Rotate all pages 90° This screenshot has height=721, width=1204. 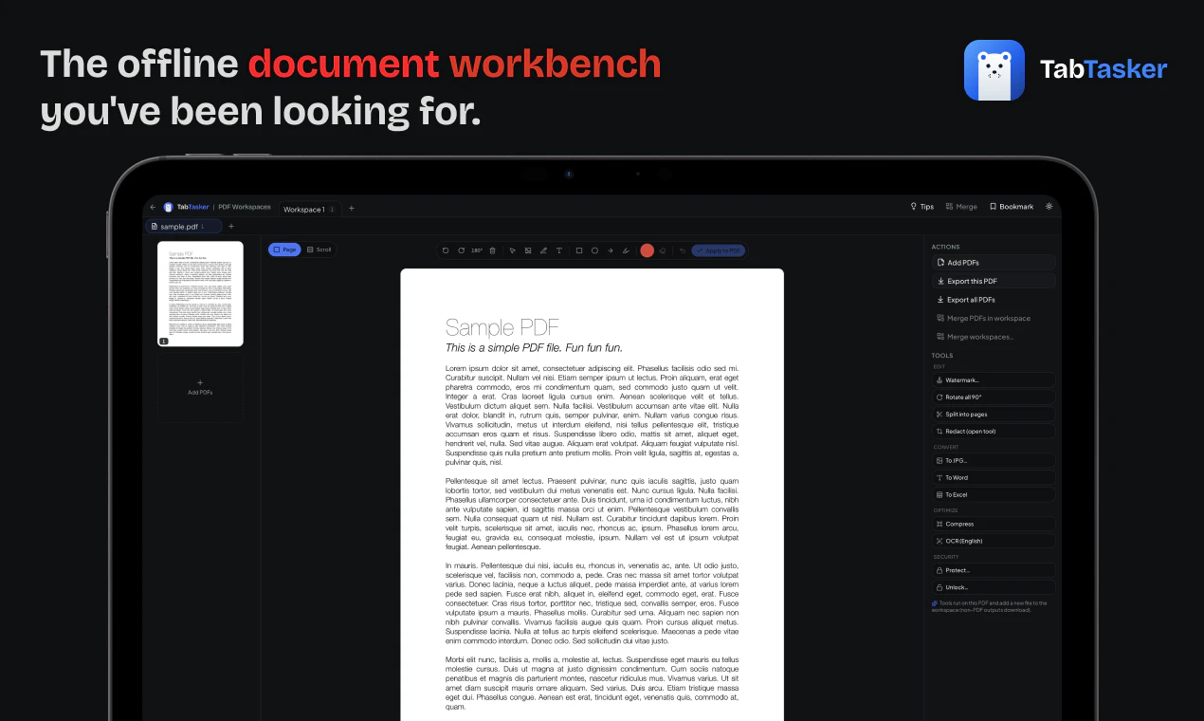[994, 397]
